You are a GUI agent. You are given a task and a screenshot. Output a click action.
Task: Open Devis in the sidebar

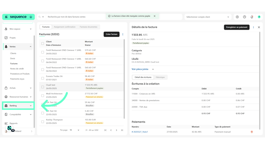[12, 59]
